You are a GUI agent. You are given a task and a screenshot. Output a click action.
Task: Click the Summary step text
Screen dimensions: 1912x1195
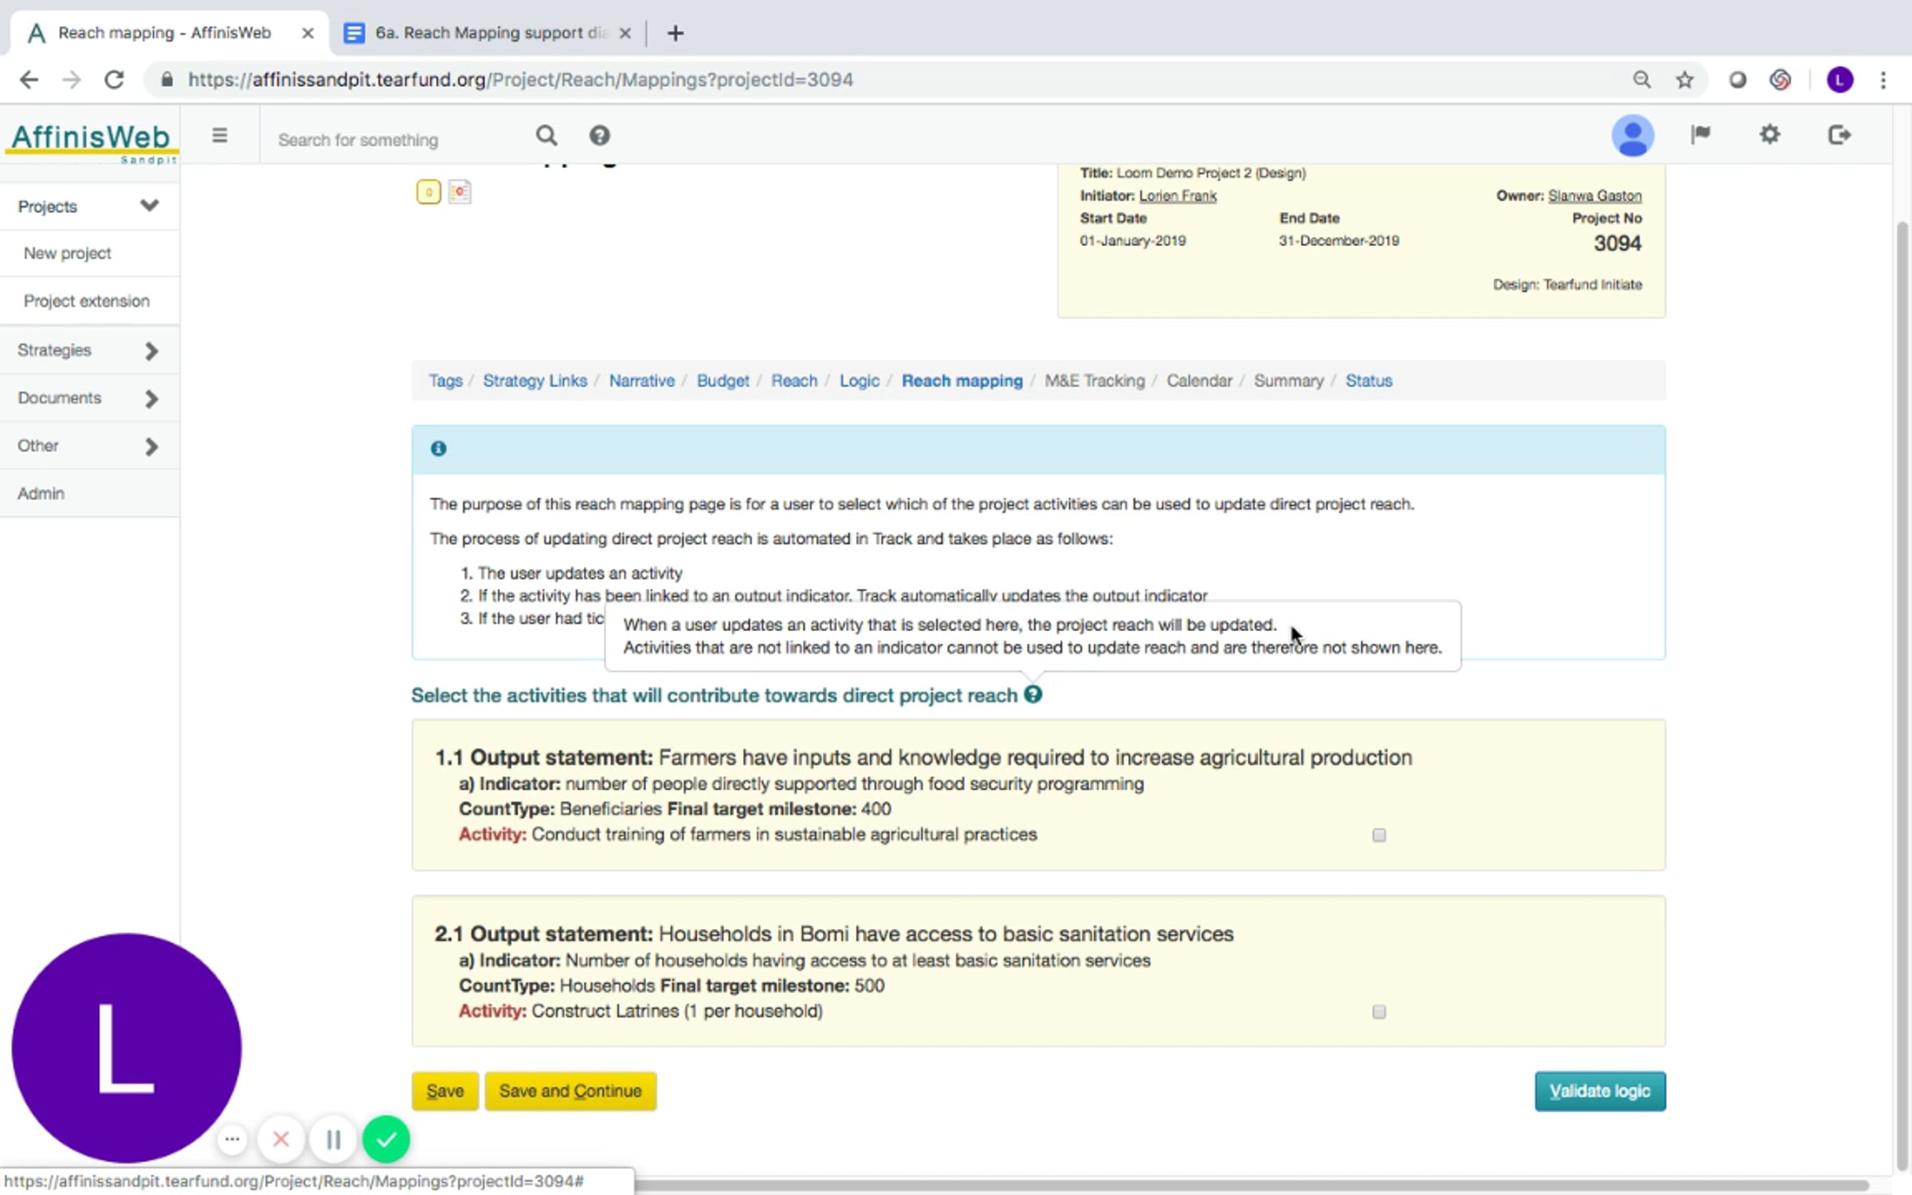pos(1288,381)
